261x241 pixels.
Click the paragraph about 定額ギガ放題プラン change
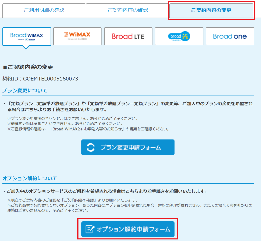(x=128, y=107)
